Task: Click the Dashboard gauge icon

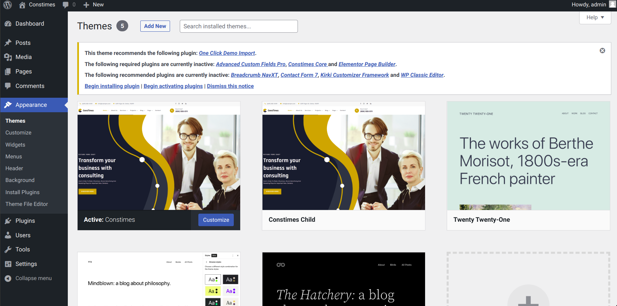Action: tap(8, 24)
